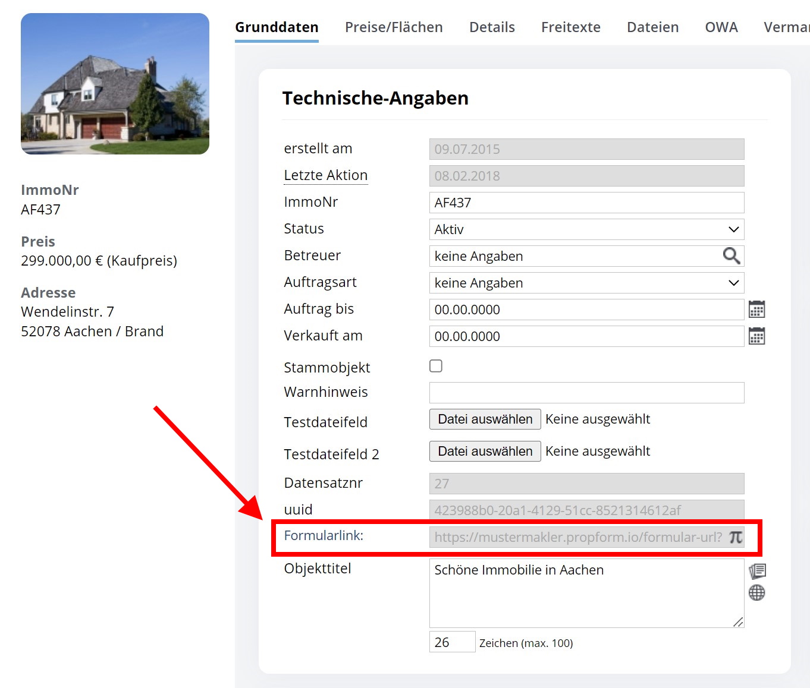The height and width of the screenshot is (688, 810).
Task: Open calendar picker for Verkauft am
Action: pyautogui.click(x=756, y=336)
